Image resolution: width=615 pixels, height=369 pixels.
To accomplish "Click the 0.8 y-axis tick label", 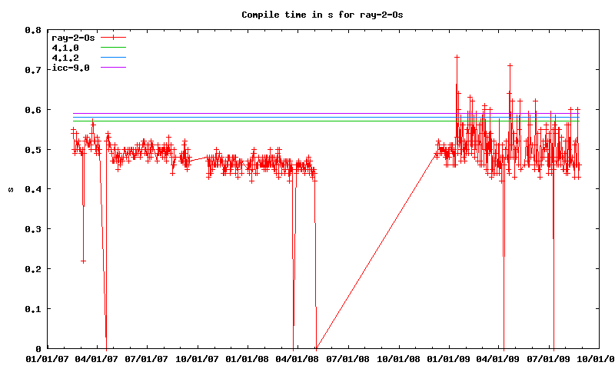I will pyautogui.click(x=32, y=30).
